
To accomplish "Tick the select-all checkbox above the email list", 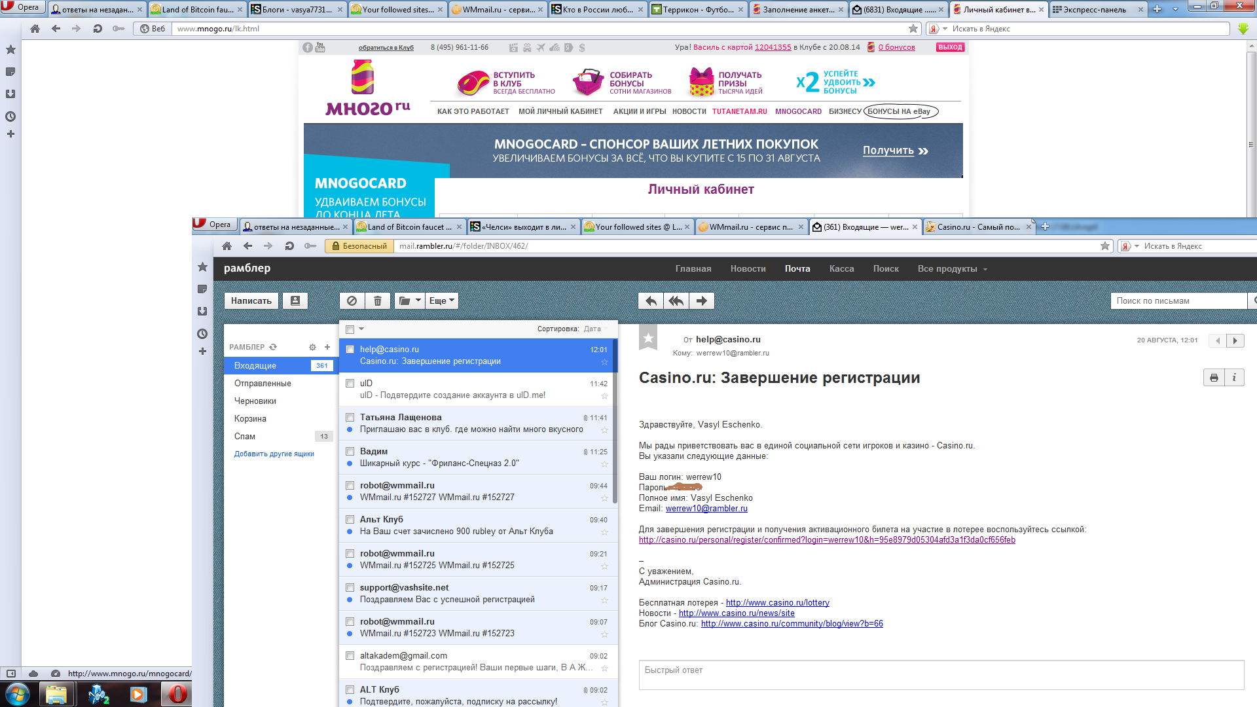I will 350,329.
